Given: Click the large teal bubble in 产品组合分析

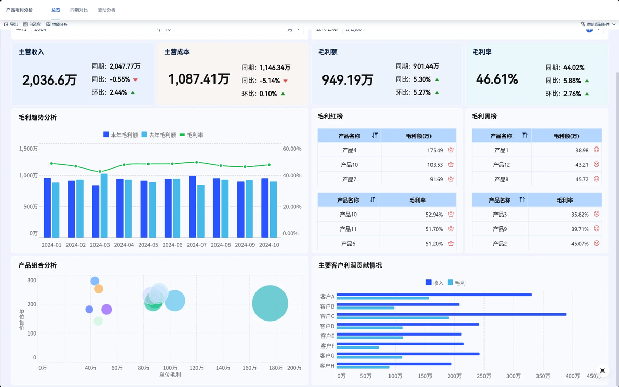Looking at the screenshot, I should pyautogui.click(x=270, y=303).
